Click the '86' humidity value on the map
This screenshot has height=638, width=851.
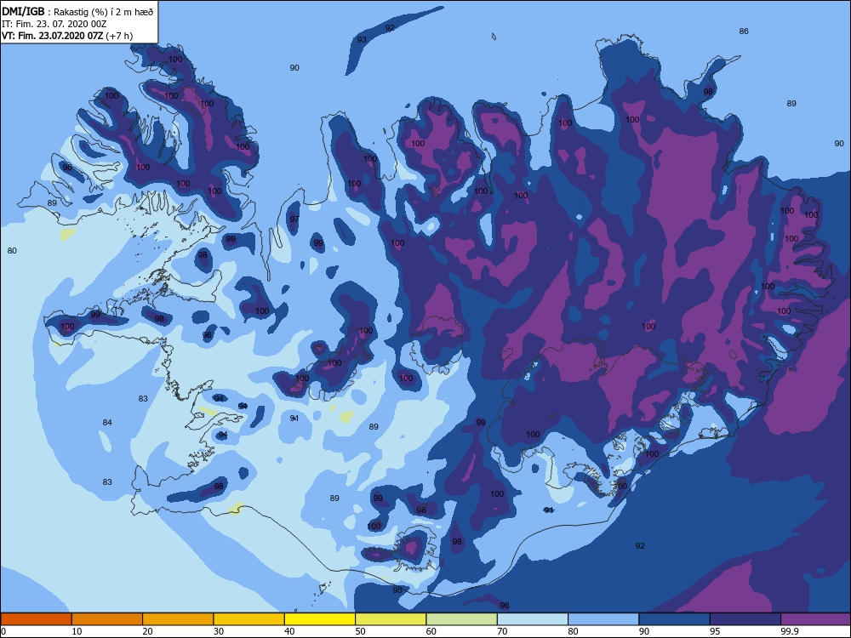(744, 31)
